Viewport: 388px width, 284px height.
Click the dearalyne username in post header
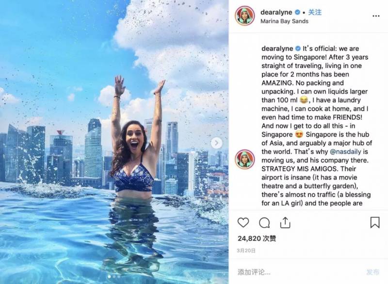(x=276, y=12)
